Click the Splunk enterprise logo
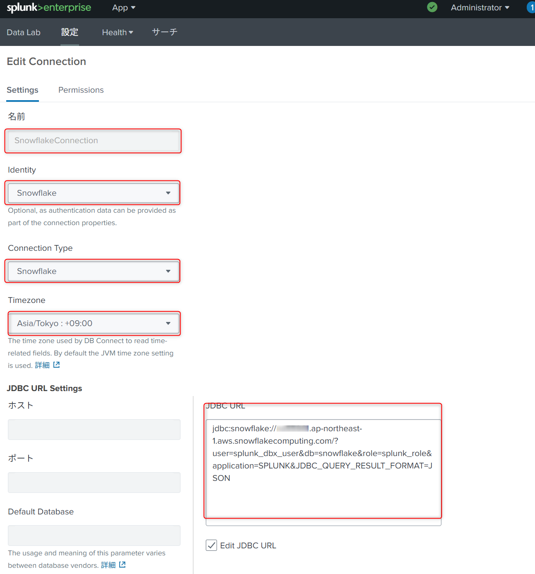Screen dimensions: 535x574 (49, 8)
